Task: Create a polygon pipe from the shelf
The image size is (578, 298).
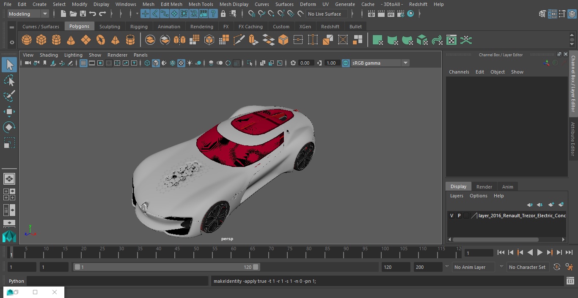Action: pos(130,40)
